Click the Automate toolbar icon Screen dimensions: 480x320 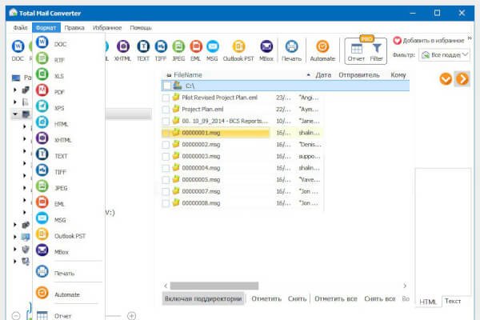click(322, 46)
